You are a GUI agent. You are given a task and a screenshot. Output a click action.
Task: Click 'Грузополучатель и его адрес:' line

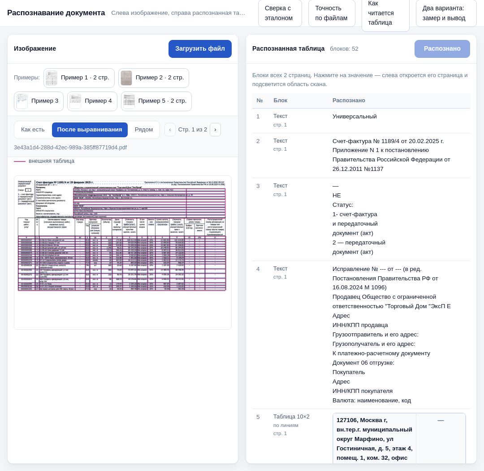(x=374, y=344)
